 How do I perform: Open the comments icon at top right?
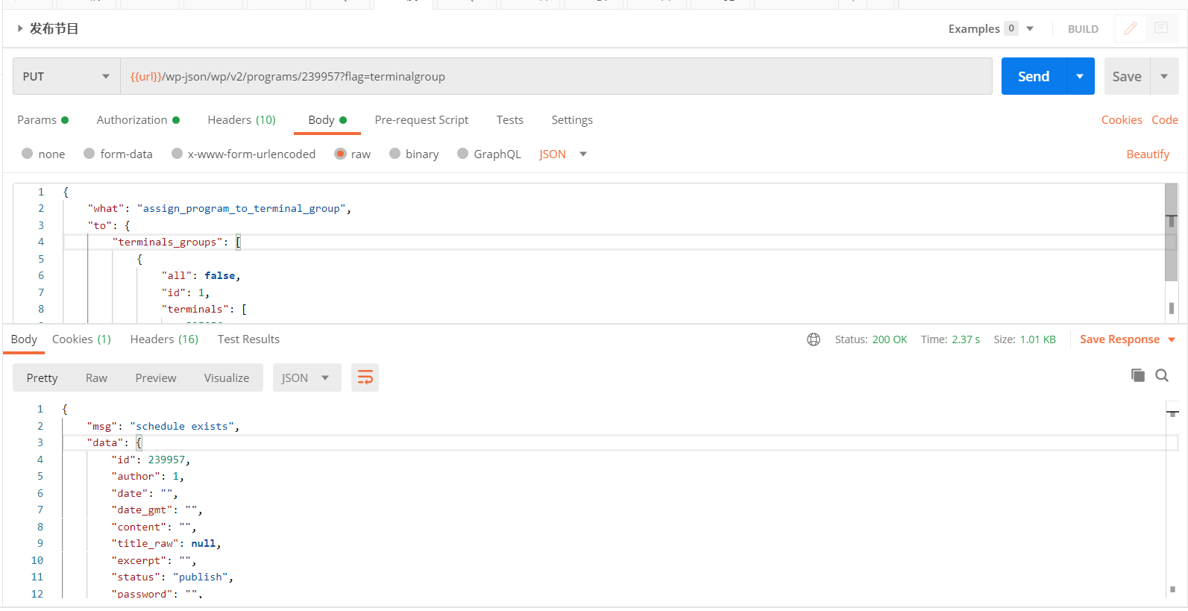[1161, 28]
